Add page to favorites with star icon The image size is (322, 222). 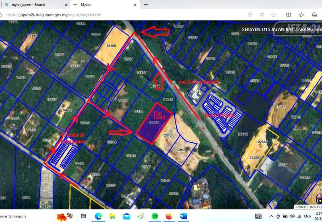(274, 15)
